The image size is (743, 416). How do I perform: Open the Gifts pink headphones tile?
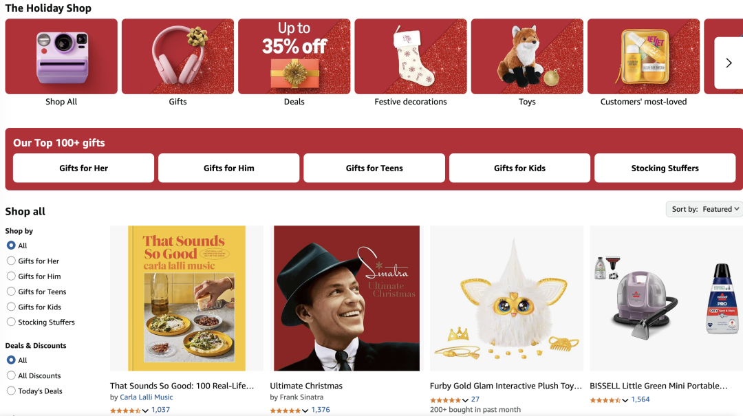(177, 56)
